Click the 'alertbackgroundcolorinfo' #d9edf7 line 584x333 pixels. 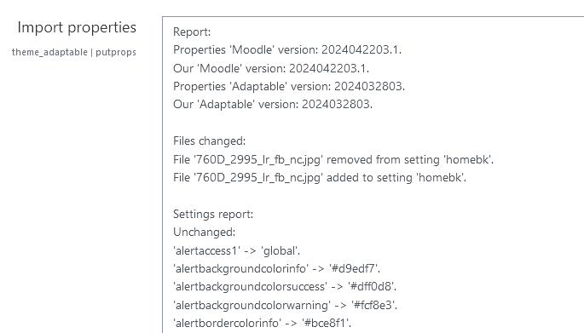click(x=276, y=268)
